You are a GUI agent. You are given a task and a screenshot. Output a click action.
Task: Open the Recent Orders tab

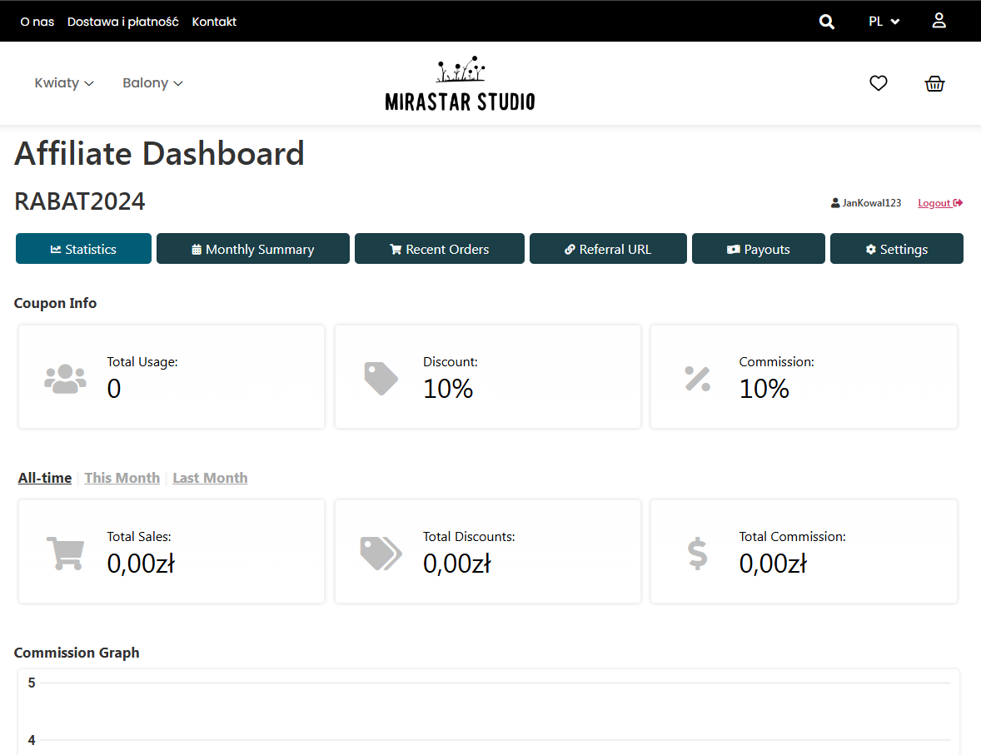(439, 249)
